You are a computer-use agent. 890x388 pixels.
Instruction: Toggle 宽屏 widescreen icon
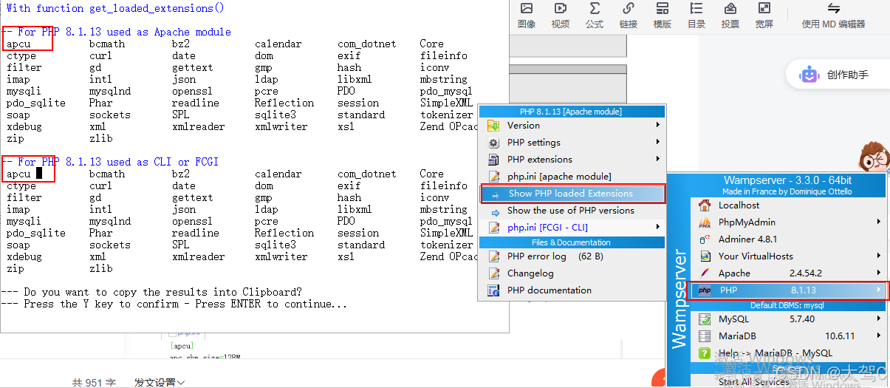[764, 9]
